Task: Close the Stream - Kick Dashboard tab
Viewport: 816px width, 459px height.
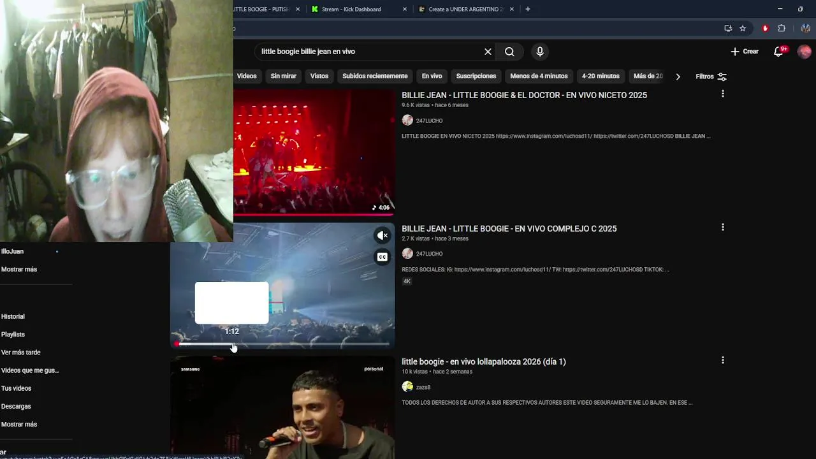Action: [x=405, y=9]
